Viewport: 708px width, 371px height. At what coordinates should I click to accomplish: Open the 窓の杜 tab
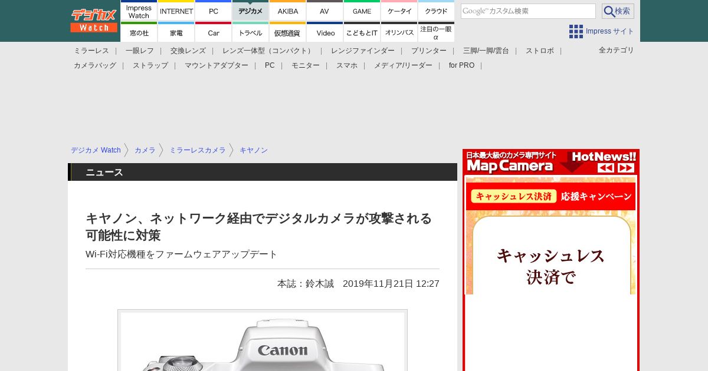[x=139, y=32]
